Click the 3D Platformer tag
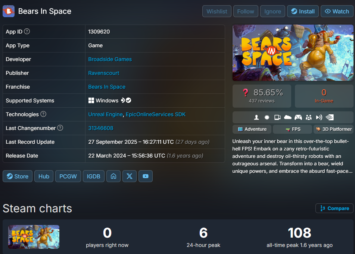Screen dimensions: 355x254 point(333,129)
